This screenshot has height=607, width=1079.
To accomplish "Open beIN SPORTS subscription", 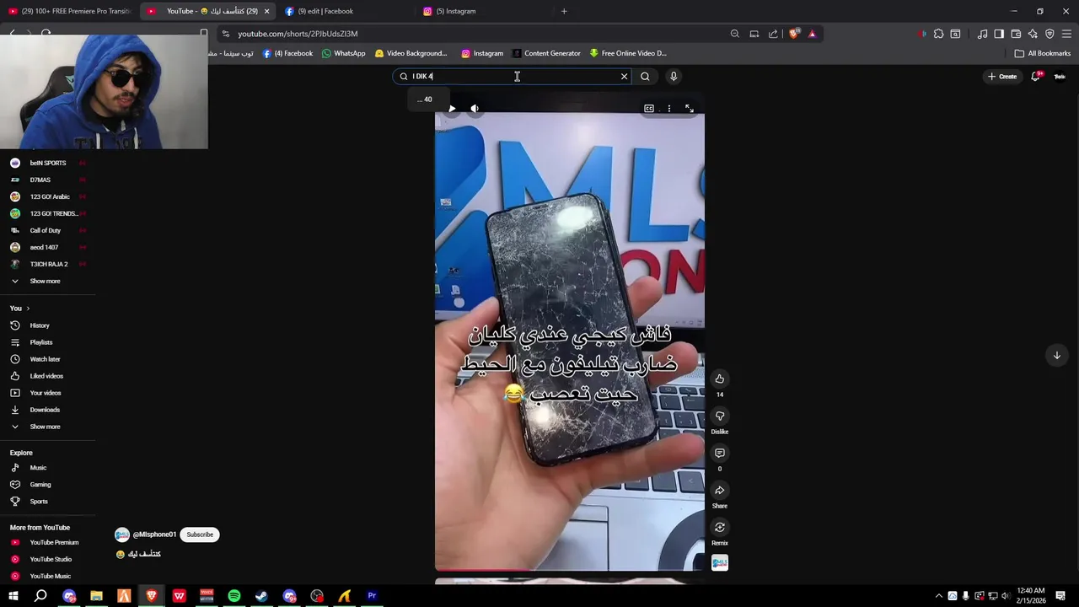I will point(48,163).
